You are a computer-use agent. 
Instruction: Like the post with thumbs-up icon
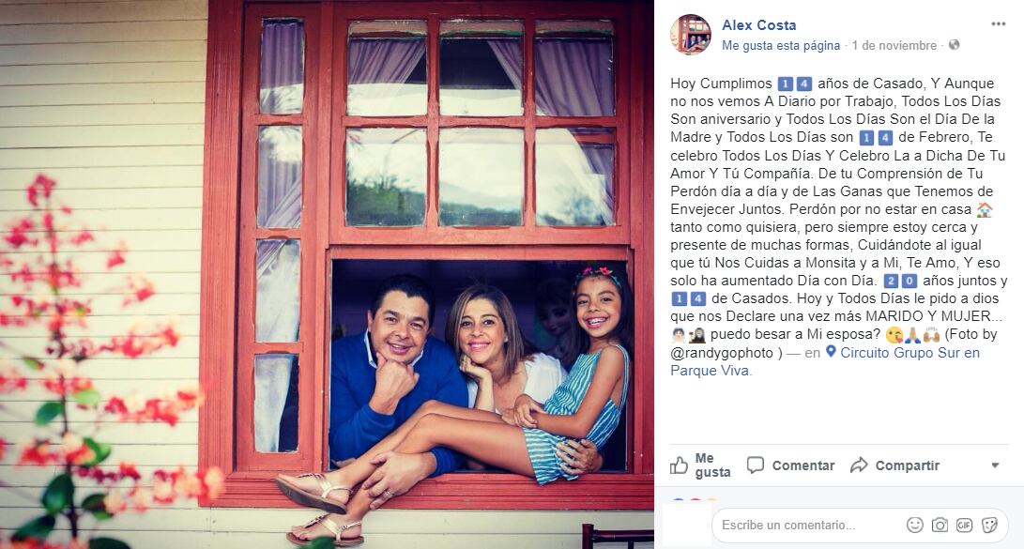pos(701,465)
